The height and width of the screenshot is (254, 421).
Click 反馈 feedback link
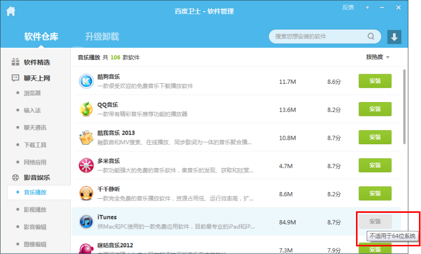coord(348,8)
